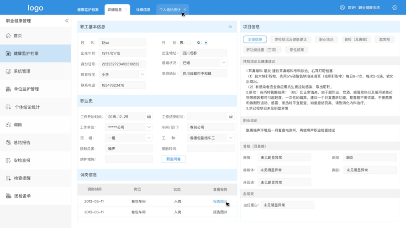Screen dimensions: 406x228
Task: Click the 职业问卷 button
Action: (174, 159)
